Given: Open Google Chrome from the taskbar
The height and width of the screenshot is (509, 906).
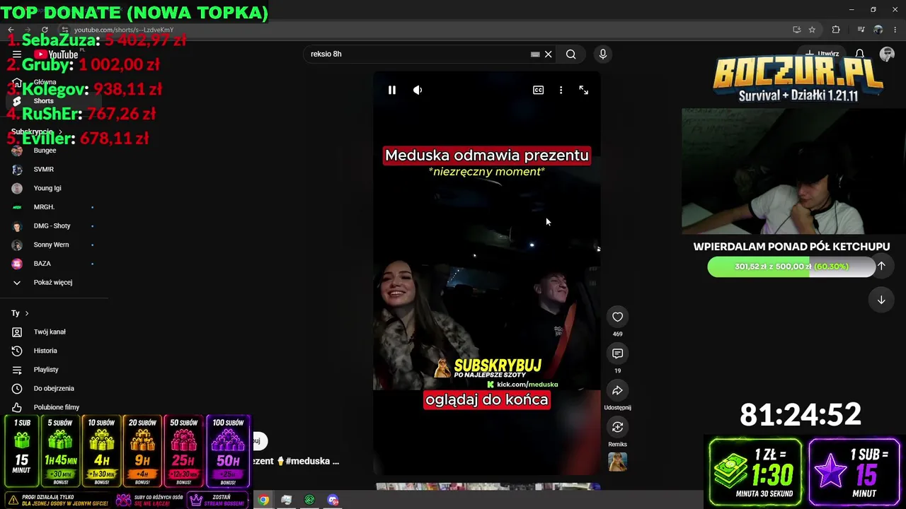Looking at the screenshot, I should pyautogui.click(x=263, y=500).
